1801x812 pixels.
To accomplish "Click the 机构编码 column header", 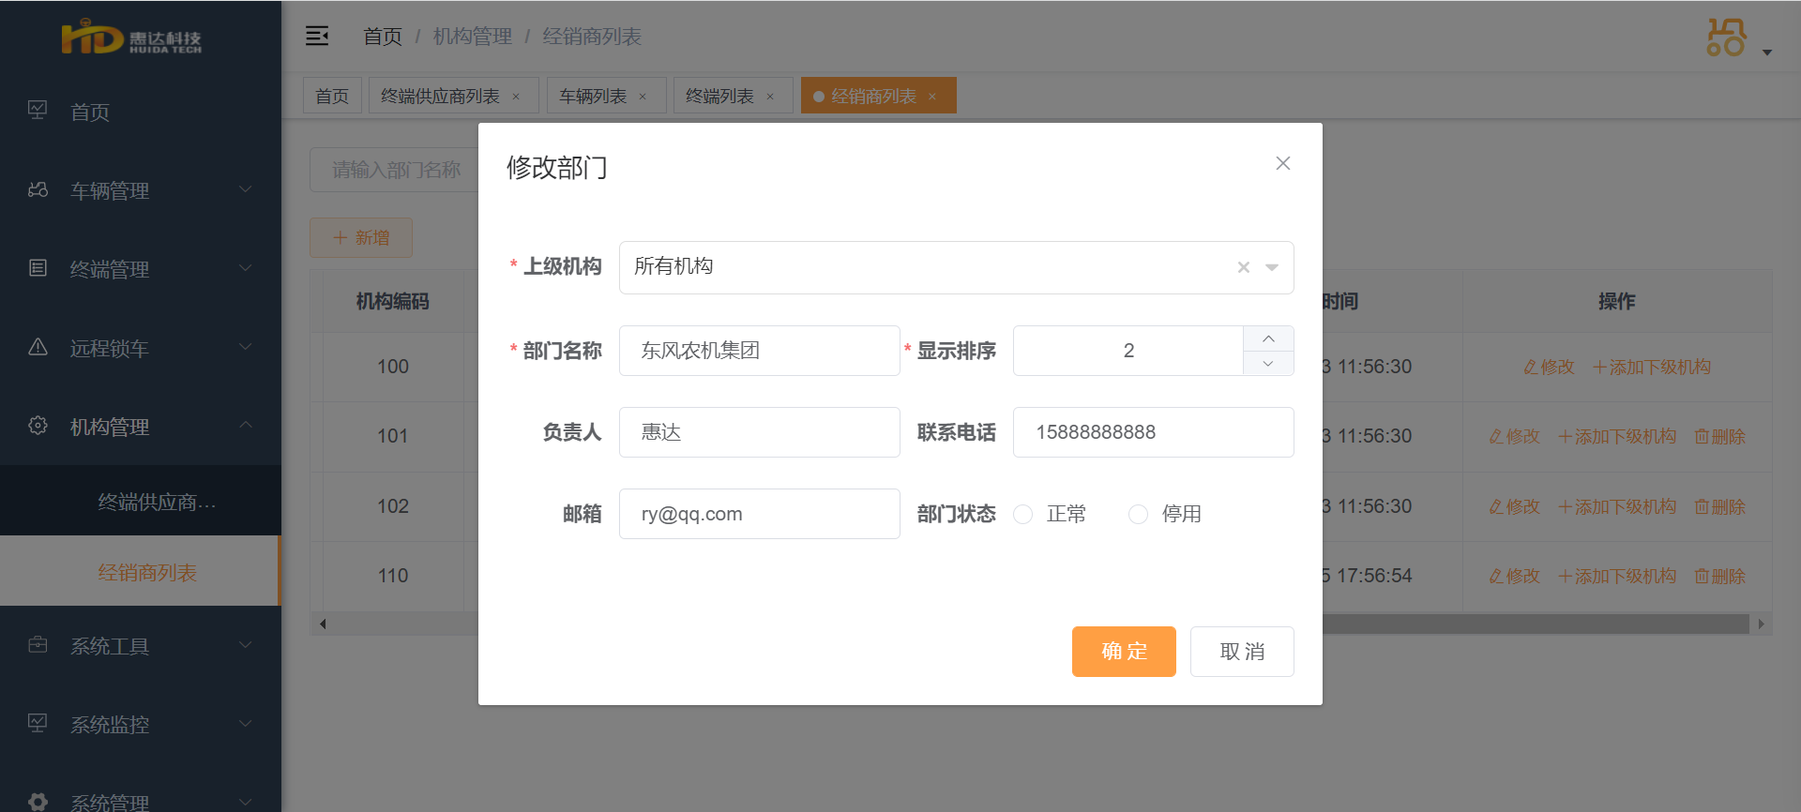I will (x=392, y=301).
